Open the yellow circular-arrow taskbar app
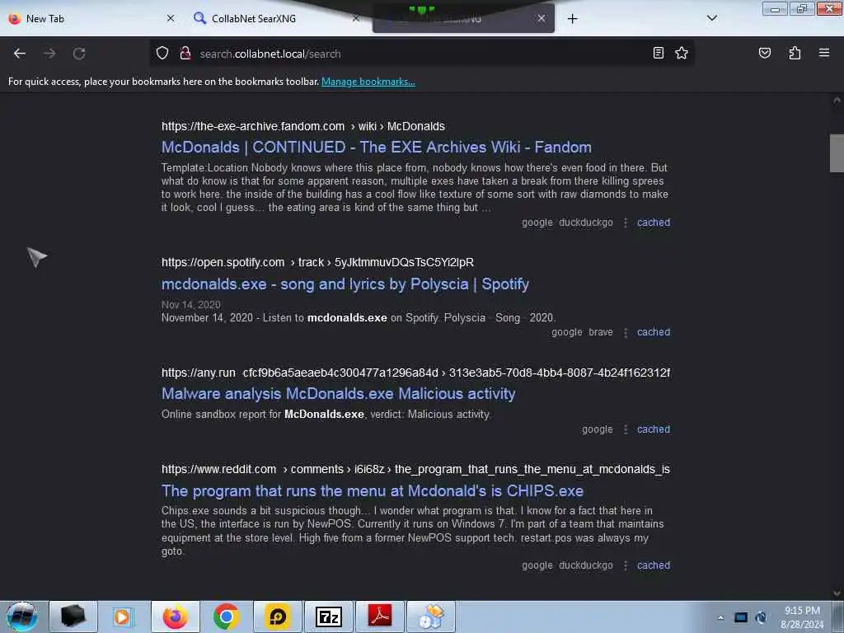The width and height of the screenshot is (844, 633). (x=277, y=617)
